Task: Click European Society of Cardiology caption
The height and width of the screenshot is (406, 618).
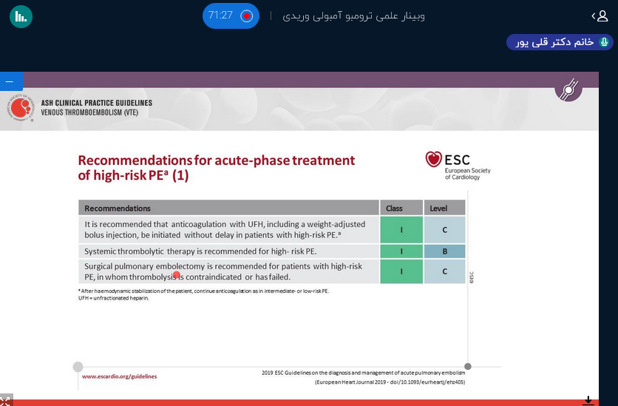Action: (467, 174)
